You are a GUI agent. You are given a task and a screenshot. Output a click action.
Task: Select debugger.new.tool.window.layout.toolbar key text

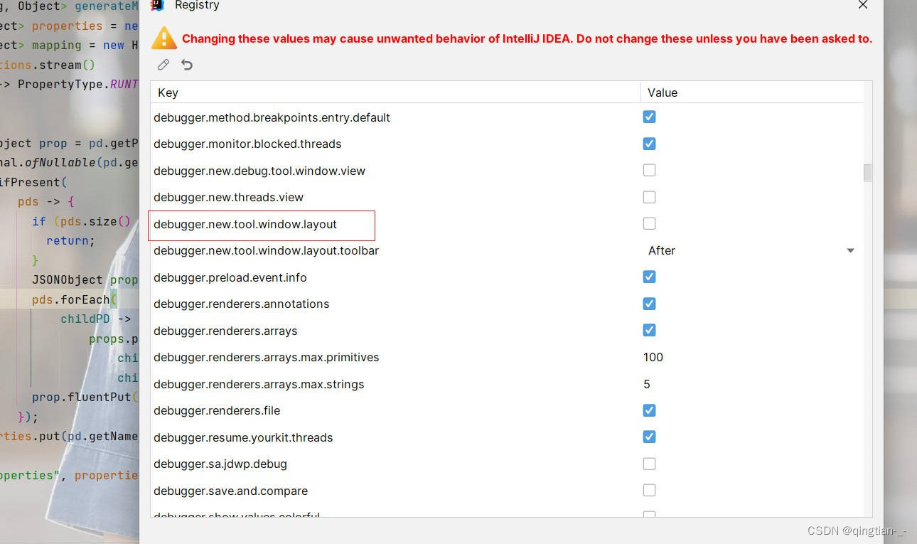tap(266, 250)
